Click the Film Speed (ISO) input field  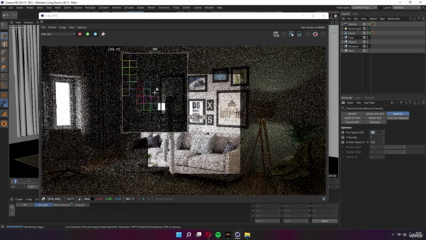377,133
